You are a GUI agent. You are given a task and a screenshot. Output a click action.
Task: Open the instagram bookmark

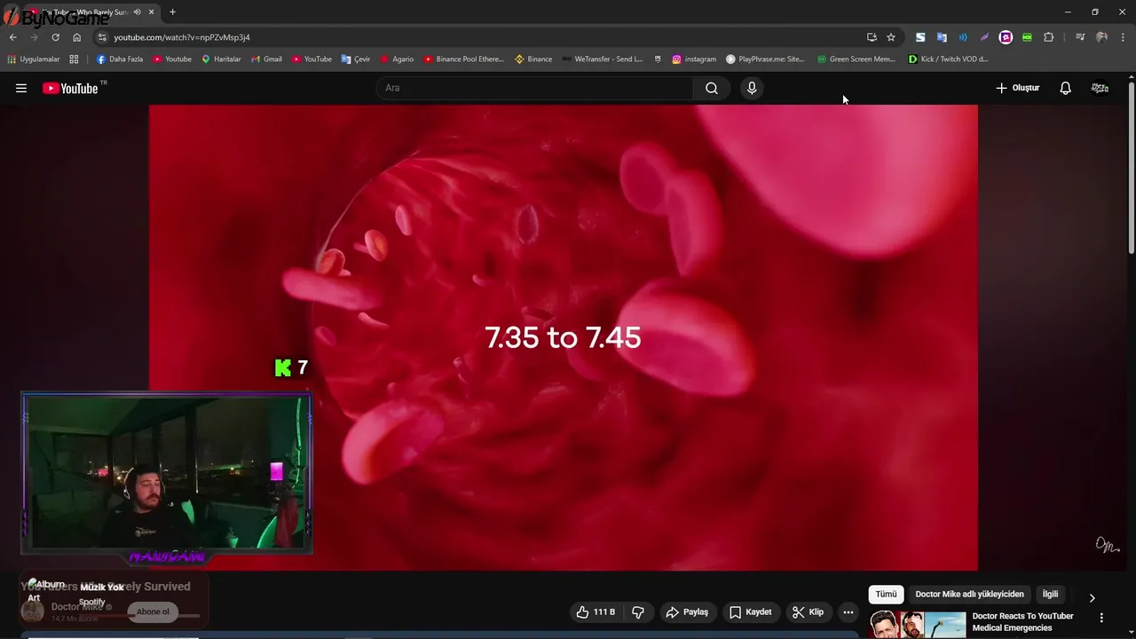pyautogui.click(x=694, y=59)
